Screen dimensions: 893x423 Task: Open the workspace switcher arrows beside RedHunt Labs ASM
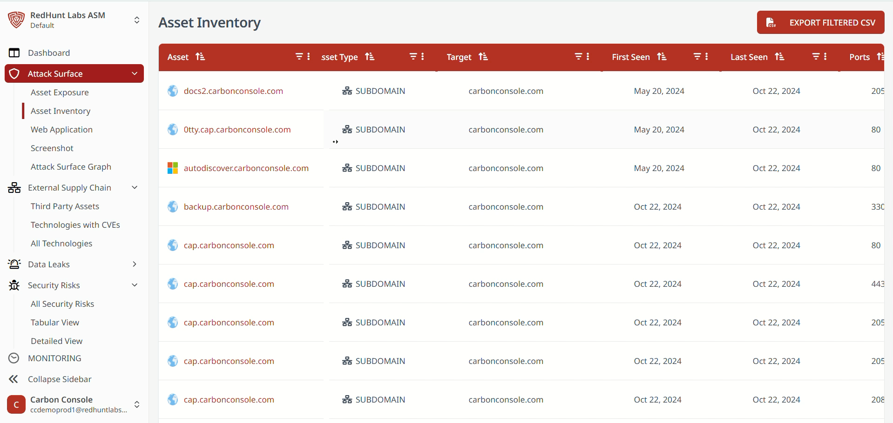tap(137, 20)
